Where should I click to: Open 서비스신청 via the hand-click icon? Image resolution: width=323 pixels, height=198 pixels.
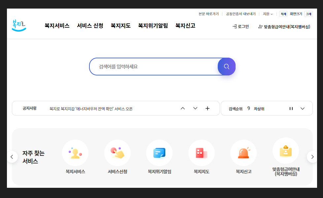[x=117, y=153]
